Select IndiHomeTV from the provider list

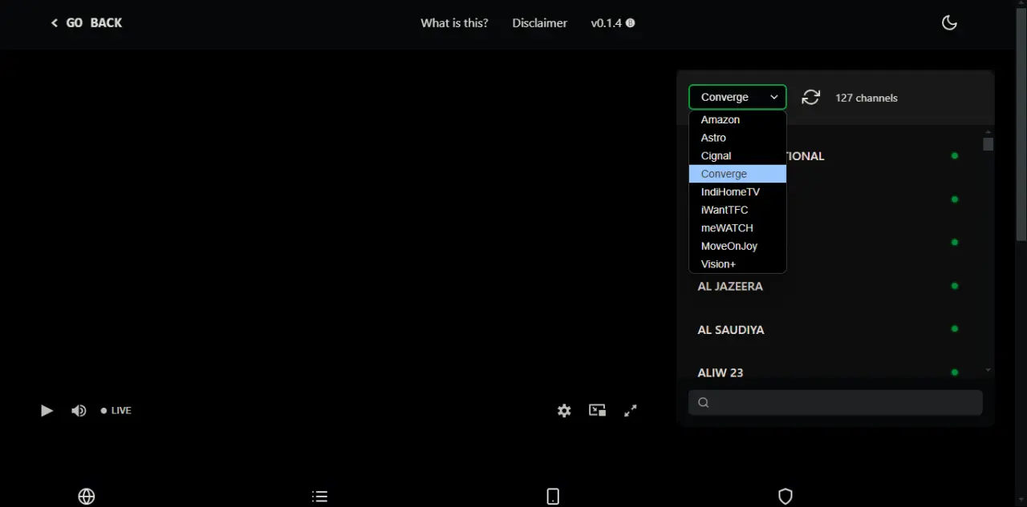(737, 192)
